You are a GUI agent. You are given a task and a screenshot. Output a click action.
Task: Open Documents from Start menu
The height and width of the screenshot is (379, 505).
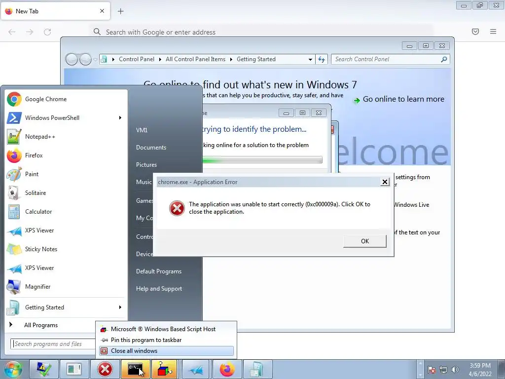click(151, 148)
